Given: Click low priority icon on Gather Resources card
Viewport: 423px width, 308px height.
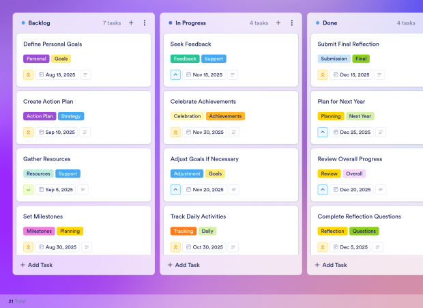Looking at the screenshot, I should [x=29, y=190].
